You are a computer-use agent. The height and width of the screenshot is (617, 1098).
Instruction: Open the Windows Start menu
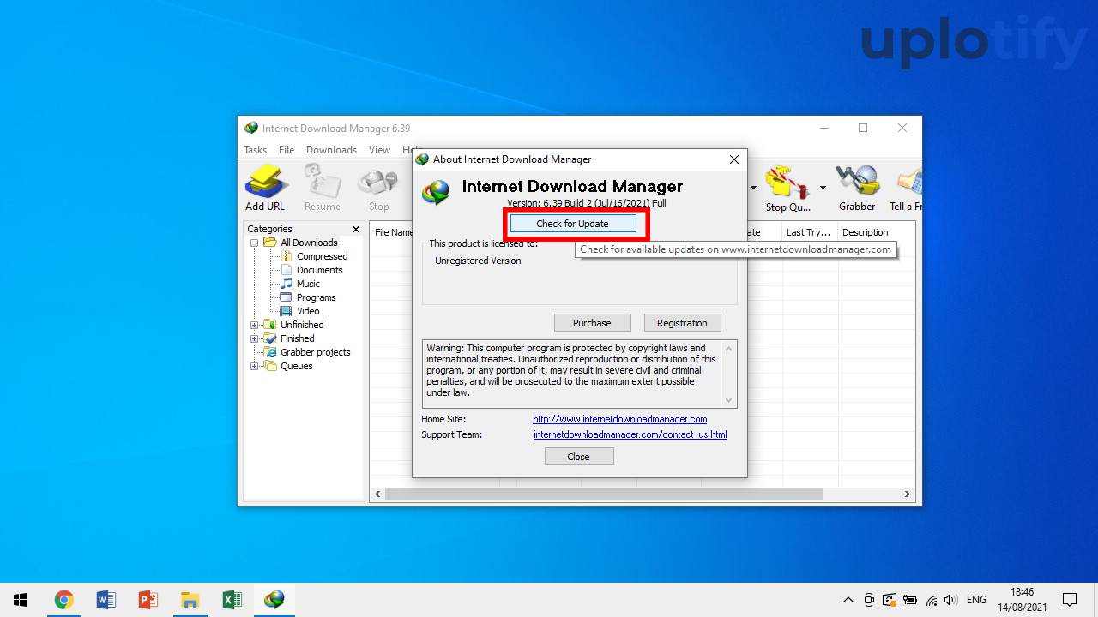[21, 600]
